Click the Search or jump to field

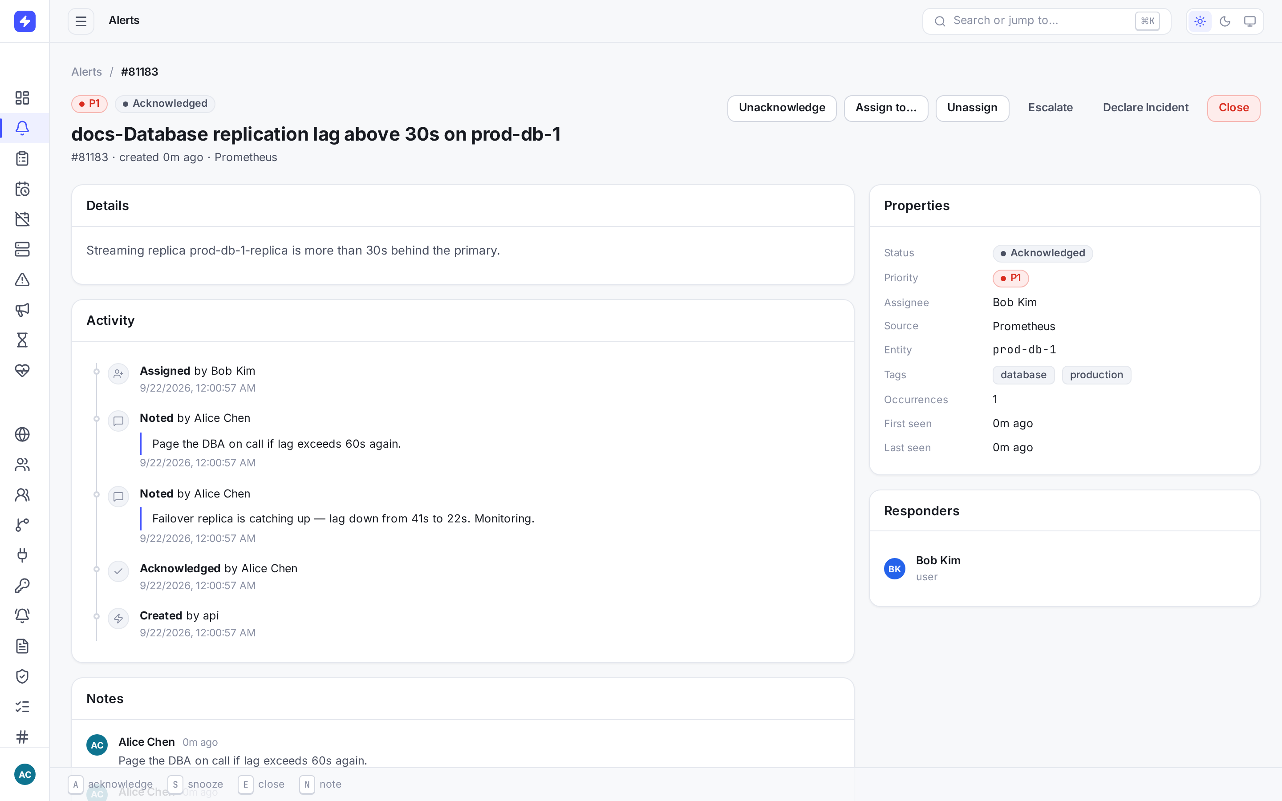pos(1046,21)
